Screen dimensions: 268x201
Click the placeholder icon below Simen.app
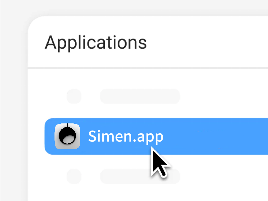point(74,176)
